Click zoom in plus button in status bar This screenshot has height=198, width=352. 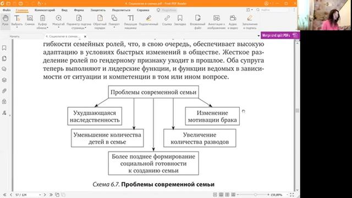(268, 195)
